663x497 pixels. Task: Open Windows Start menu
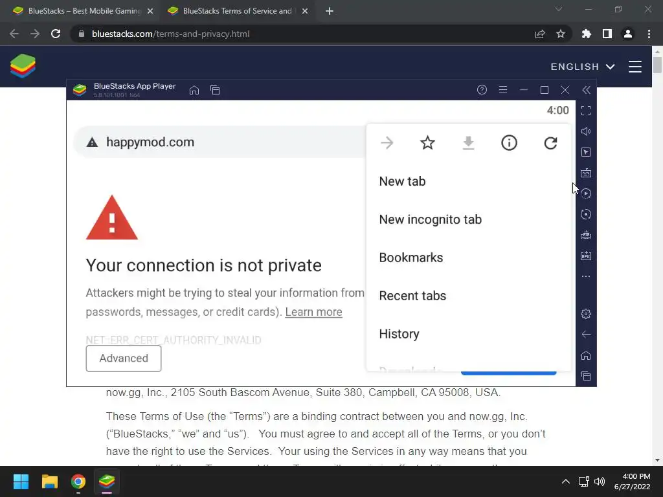(21, 481)
